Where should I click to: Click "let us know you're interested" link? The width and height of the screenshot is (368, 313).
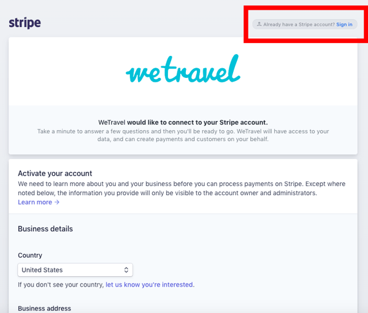(150, 285)
